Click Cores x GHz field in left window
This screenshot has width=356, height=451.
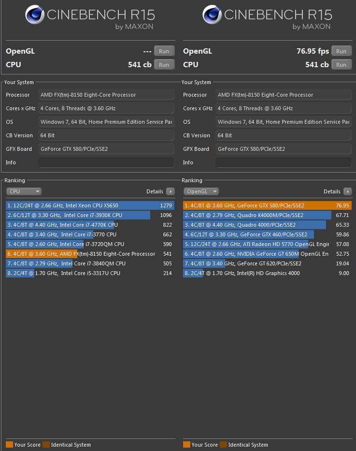coord(106,108)
